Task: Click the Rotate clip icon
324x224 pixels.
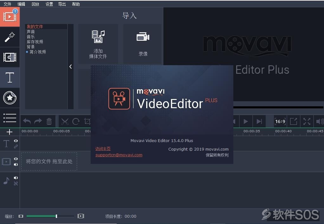Action: pos(76,121)
